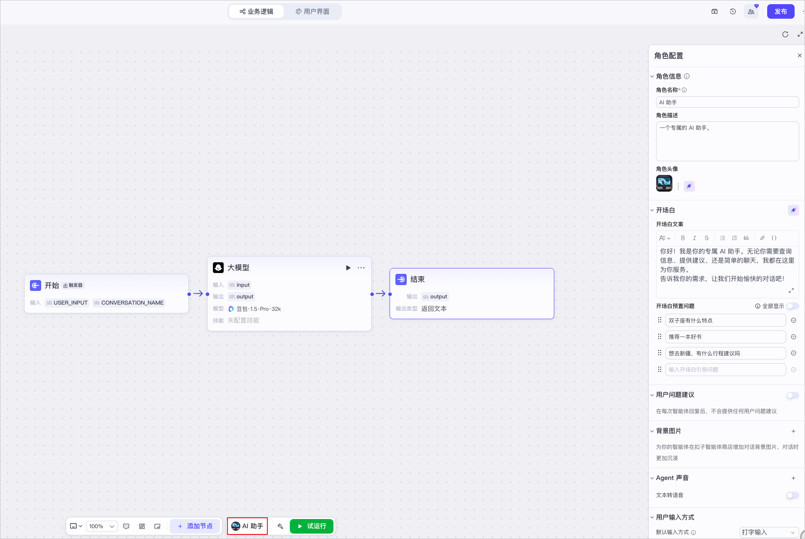The height and width of the screenshot is (539, 805).
Task: Refresh the canvas with the reload icon
Action: (x=785, y=34)
